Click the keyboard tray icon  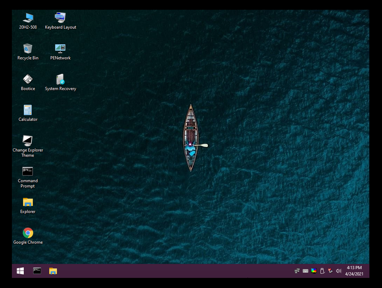[306, 271]
